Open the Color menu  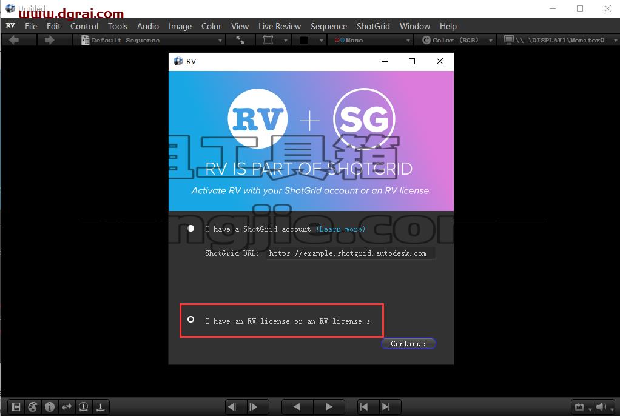[211, 26]
